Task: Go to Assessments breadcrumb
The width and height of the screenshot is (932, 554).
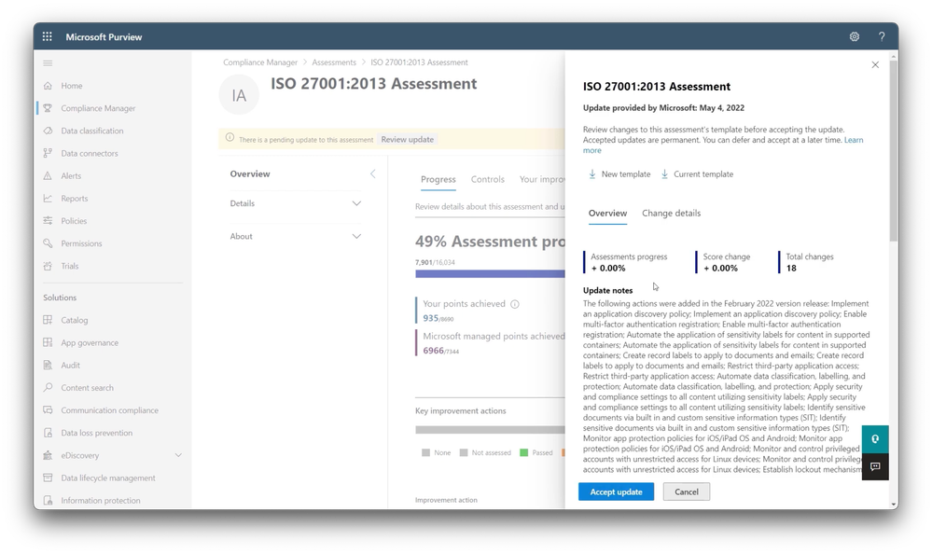Action: 334,62
